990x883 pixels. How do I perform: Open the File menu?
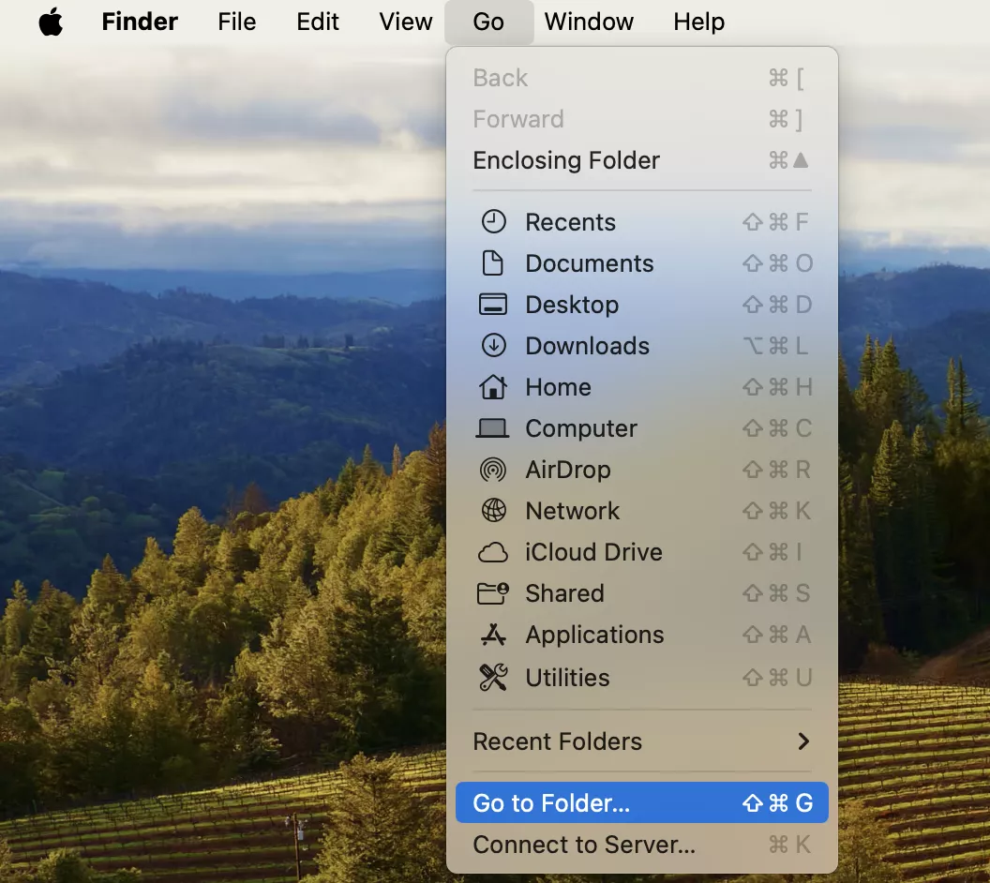pos(236,22)
